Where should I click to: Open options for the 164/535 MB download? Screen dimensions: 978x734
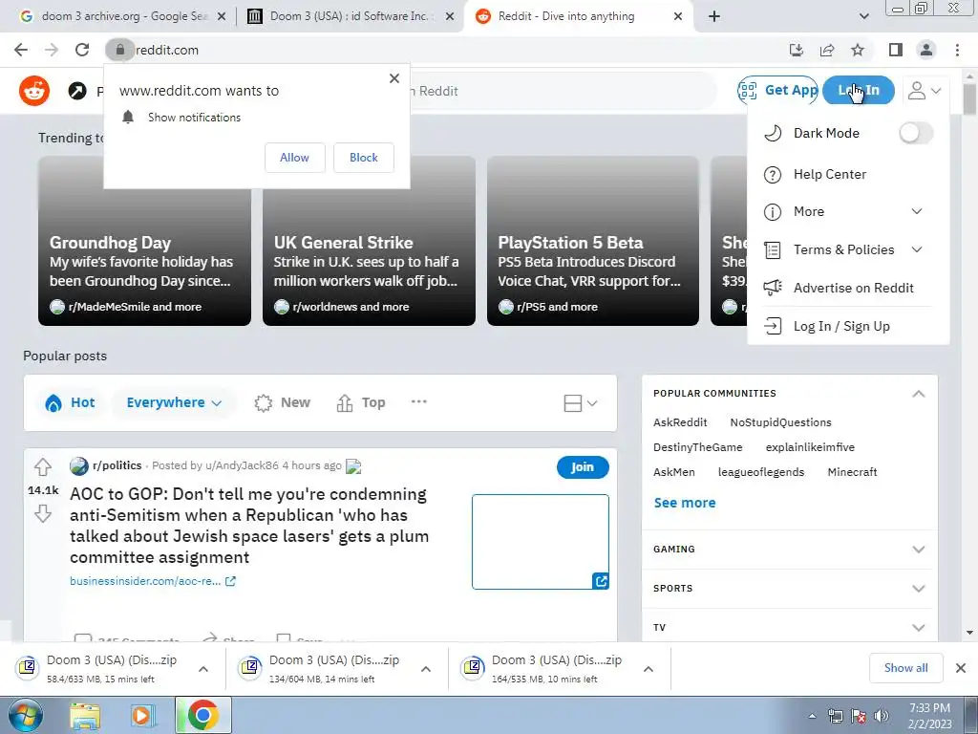coord(648,669)
